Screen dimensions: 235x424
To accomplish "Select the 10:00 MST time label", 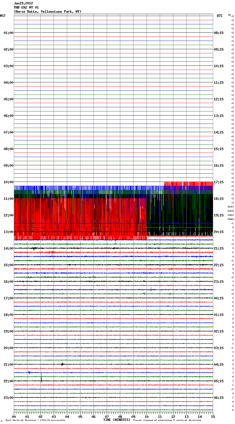I will coord(8,182).
